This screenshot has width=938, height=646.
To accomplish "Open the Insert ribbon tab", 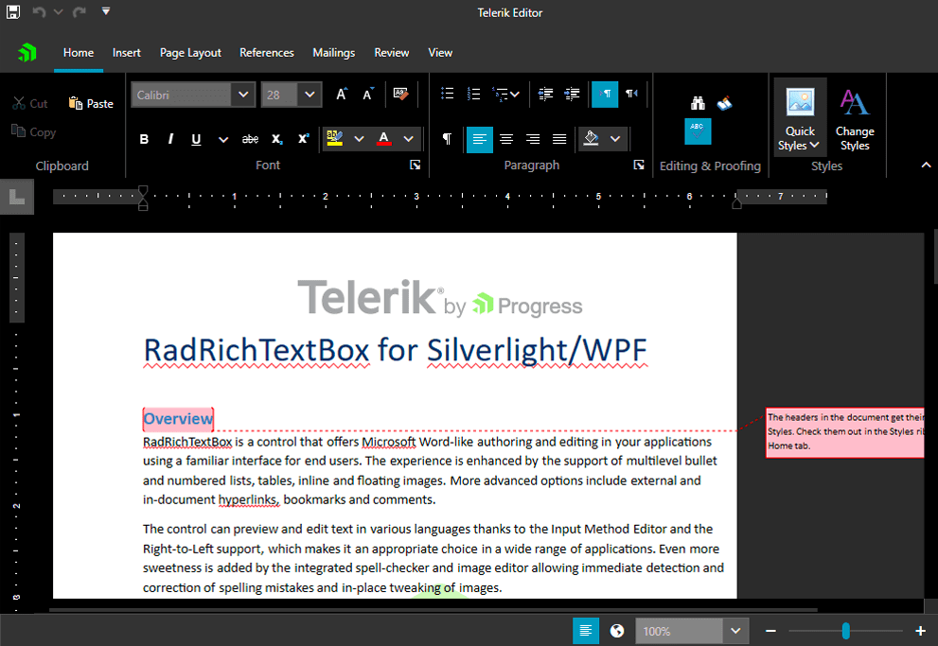I will coord(126,53).
